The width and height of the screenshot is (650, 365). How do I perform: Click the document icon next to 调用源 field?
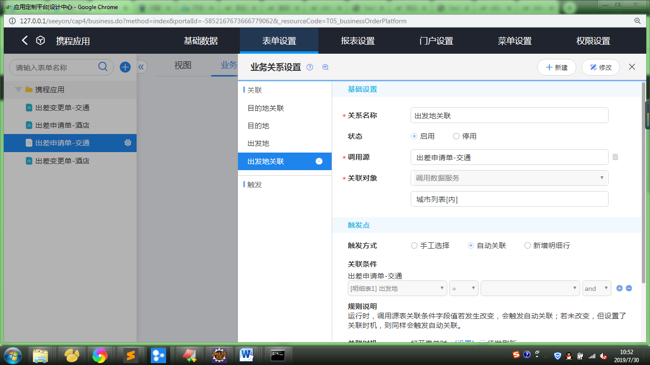click(x=615, y=157)
